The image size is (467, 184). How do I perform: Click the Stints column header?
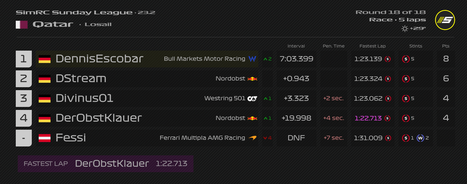pos(415,46)
